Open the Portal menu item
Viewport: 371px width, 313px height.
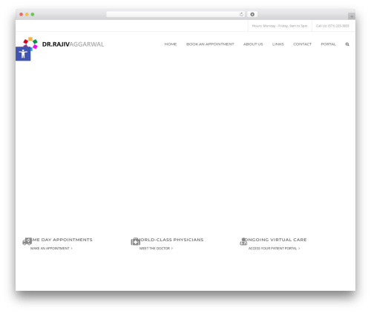coord(328,44)
